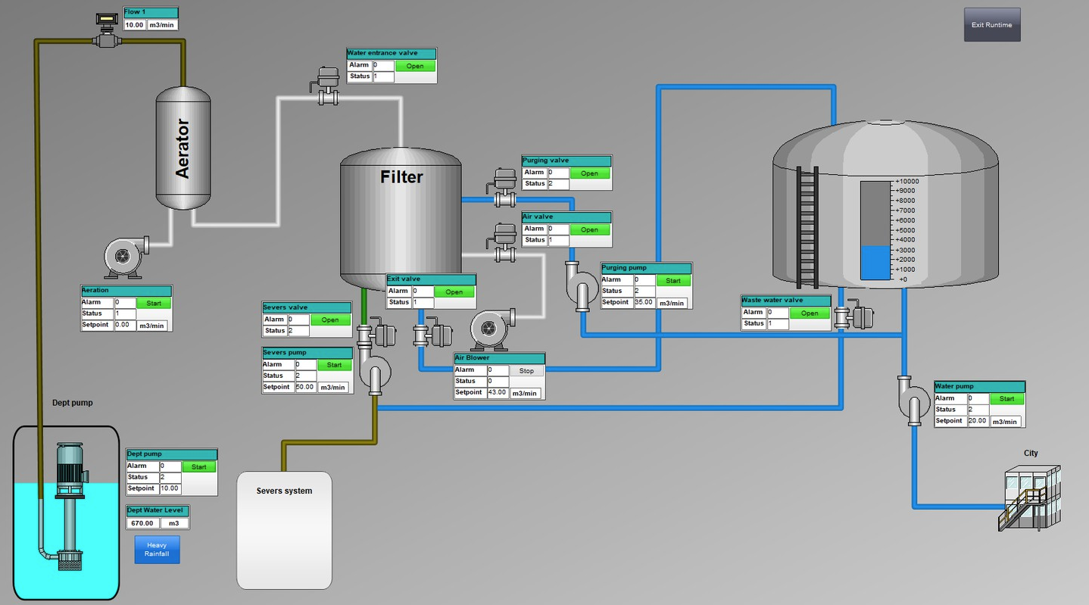
Task: Click the Water pump icon near the tank
Action: (913, 400)
